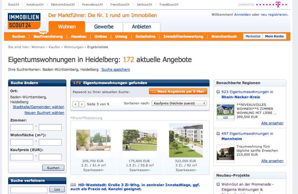Click the Merkzettel button

(253, 36)
